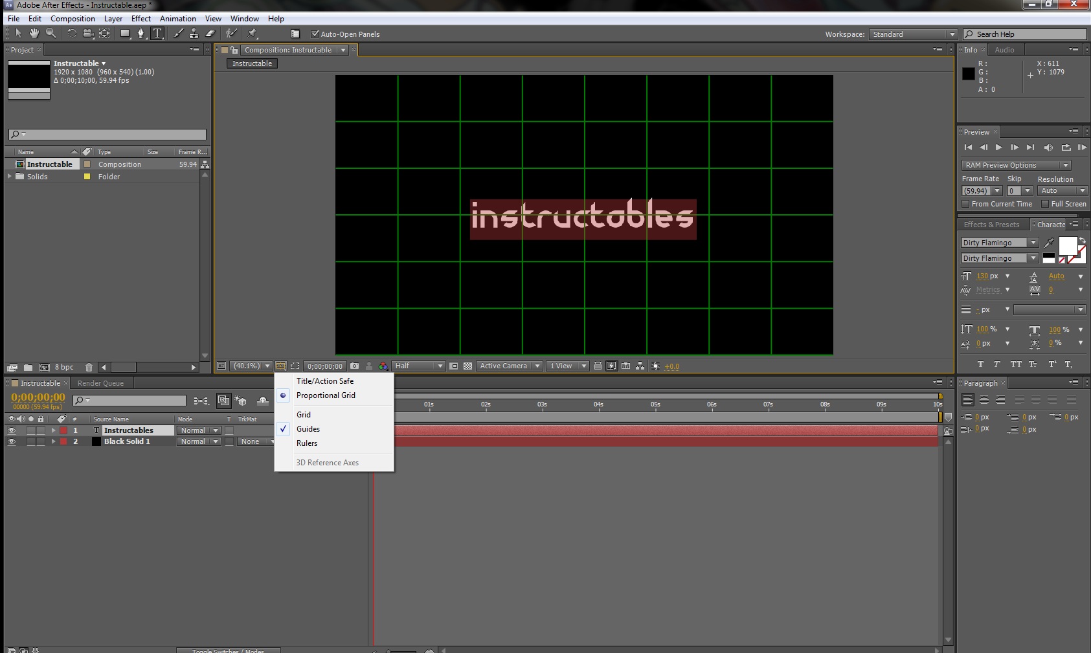
Task: Open RAM Preview Options dropdown
Action: tap(1016, 165)
